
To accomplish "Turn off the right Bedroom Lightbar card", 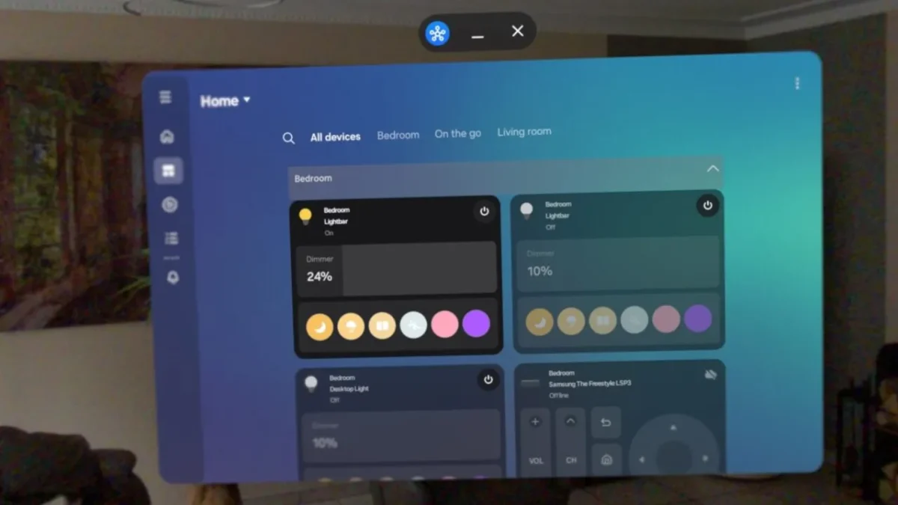I will [x=707, y=206].
